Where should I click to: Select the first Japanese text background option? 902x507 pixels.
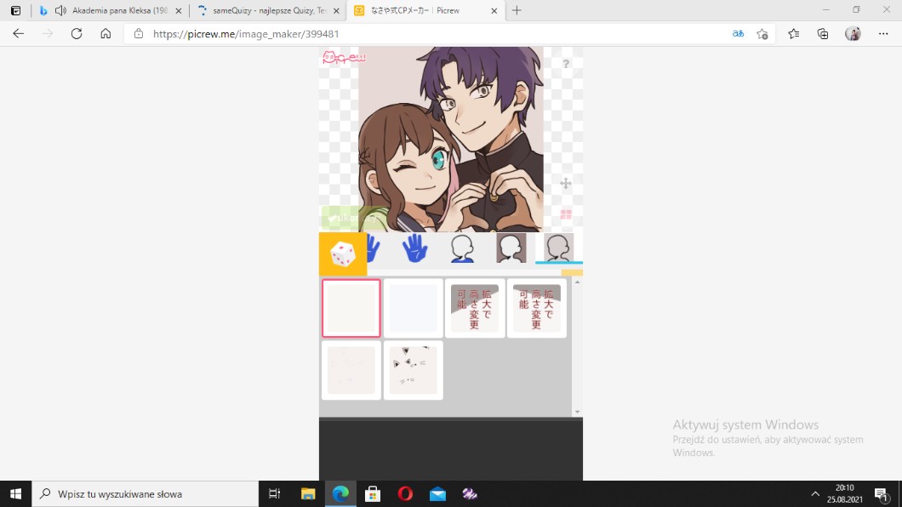(x=475, y=308)
